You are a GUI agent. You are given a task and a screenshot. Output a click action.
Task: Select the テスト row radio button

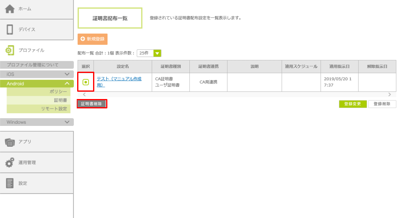tap(86, 82)
